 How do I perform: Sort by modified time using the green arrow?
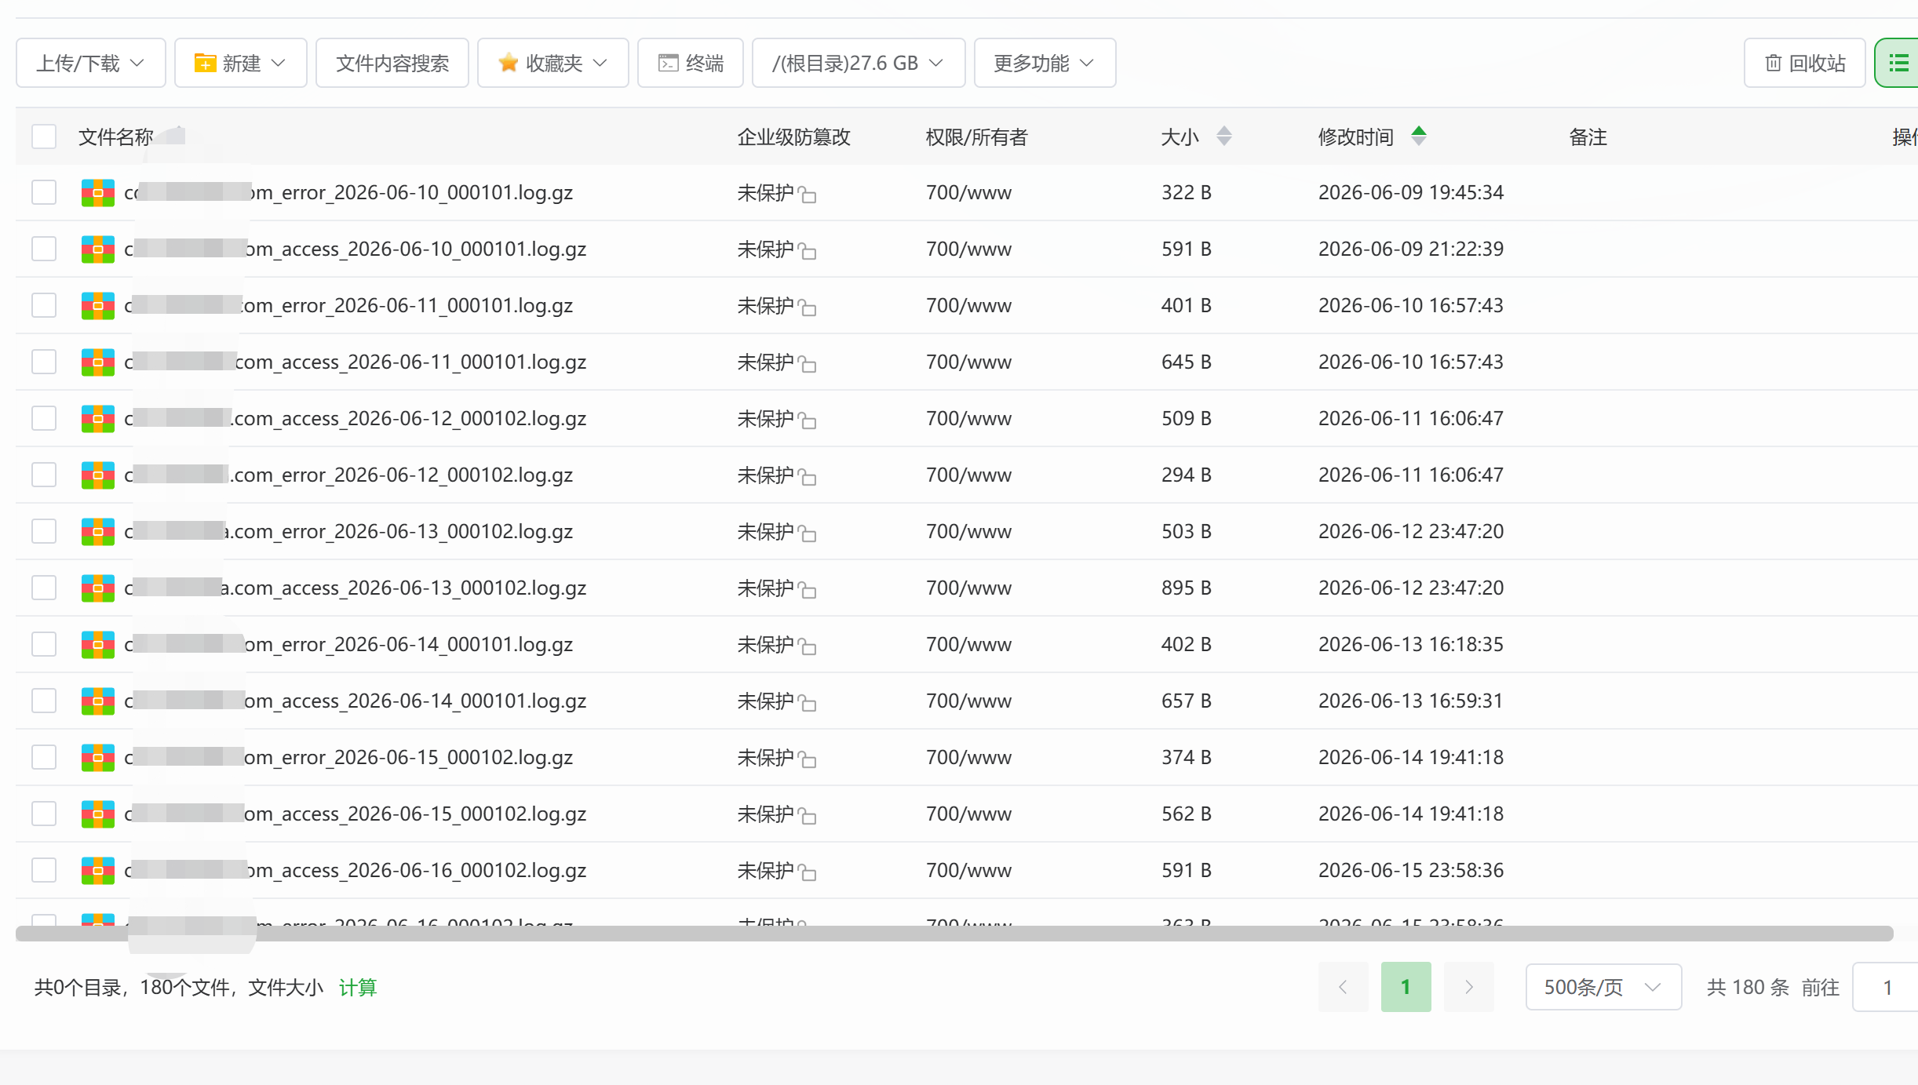[1419, 137]
